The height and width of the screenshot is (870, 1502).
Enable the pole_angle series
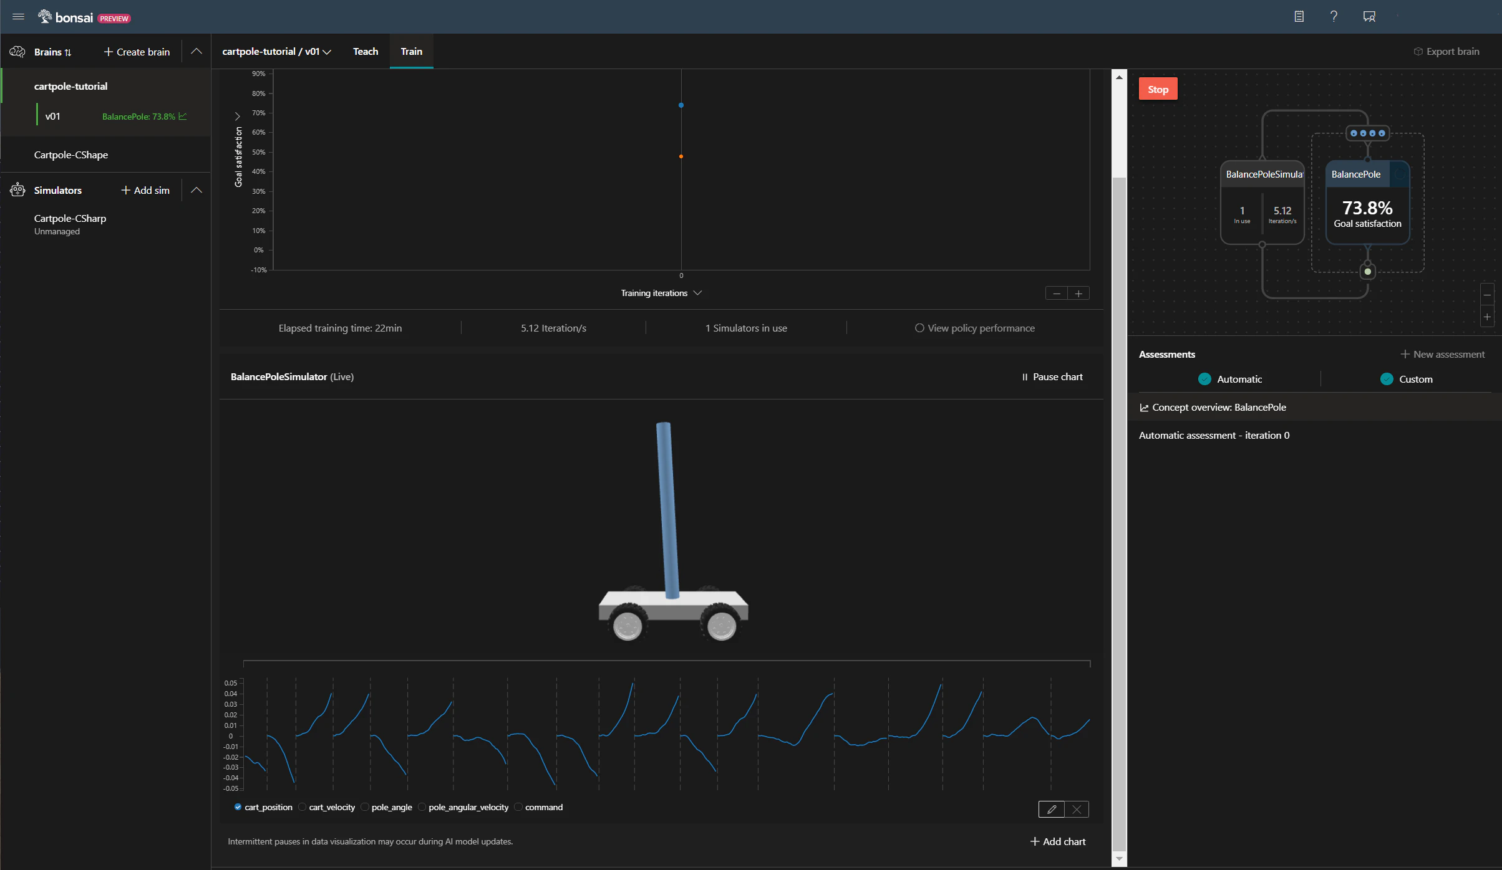[365, 807]
